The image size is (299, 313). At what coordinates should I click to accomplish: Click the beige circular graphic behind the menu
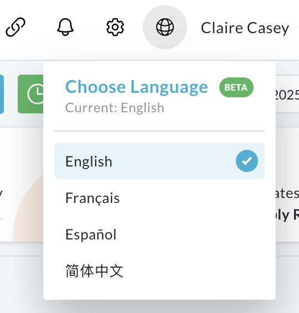[x=28, y=207]
